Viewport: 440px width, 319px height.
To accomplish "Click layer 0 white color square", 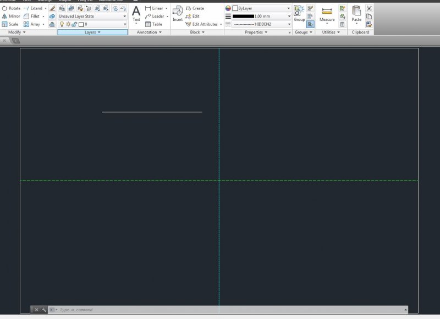I will (81, 24).
